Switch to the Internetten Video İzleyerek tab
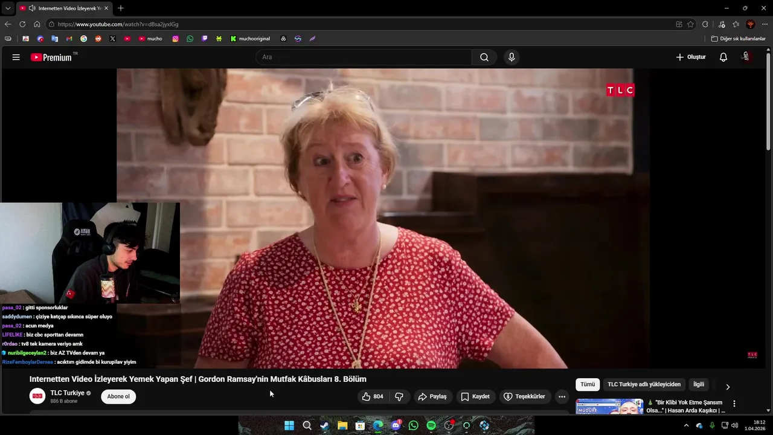 tap(64, 8)
